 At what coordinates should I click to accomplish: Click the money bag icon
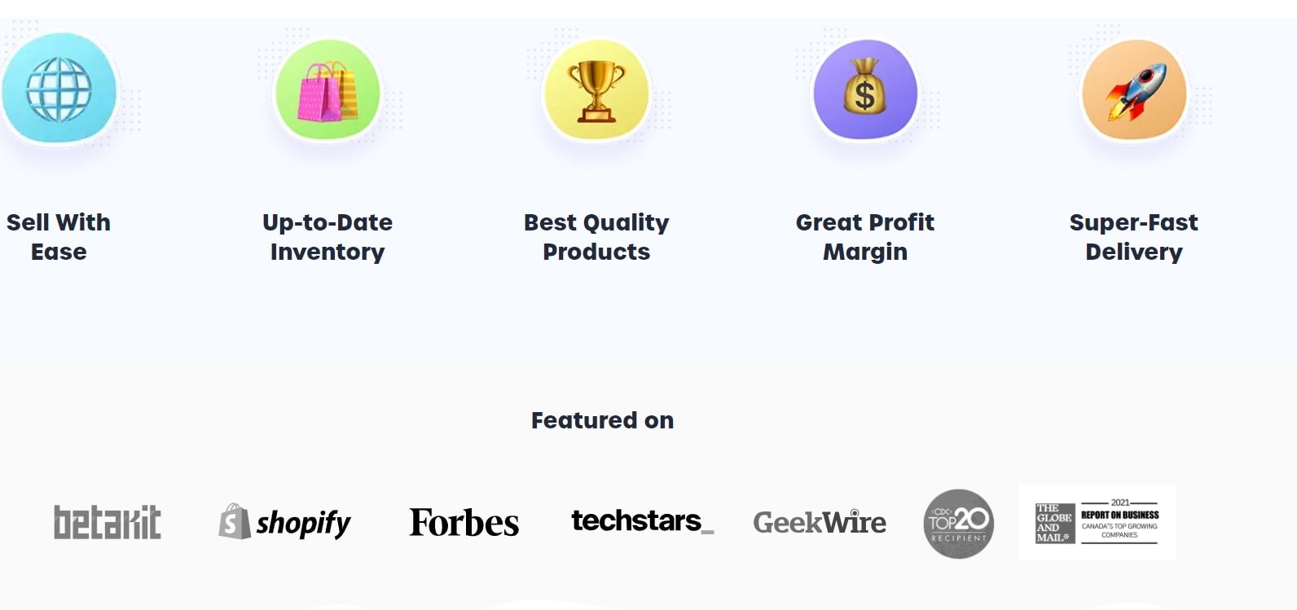(x=865, y=90)
